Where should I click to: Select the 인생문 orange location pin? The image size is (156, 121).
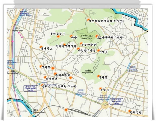coord(98,50)
